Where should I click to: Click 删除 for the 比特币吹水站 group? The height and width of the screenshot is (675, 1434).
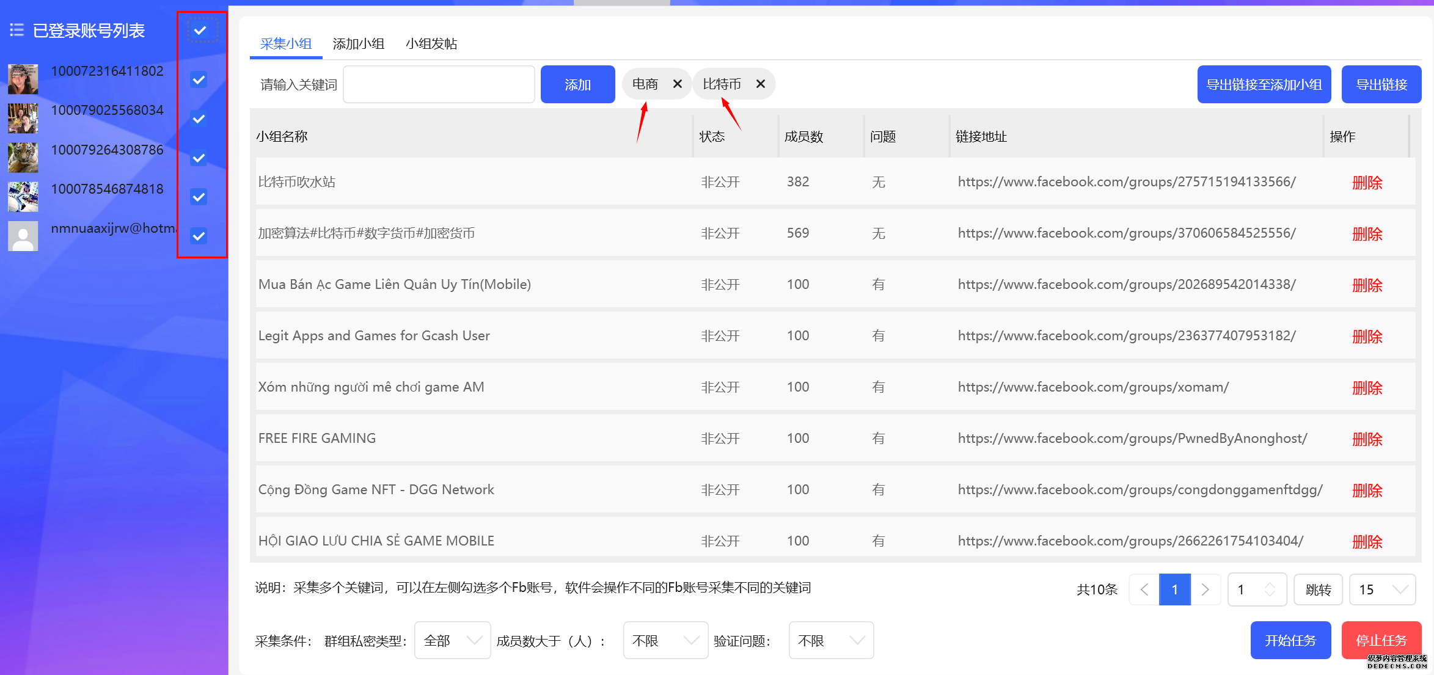pos(1367,182)
